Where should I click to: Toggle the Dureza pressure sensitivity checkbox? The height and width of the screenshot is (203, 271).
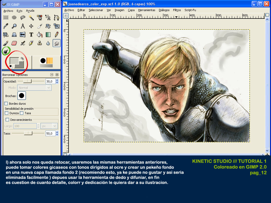[x=7, y=113]
